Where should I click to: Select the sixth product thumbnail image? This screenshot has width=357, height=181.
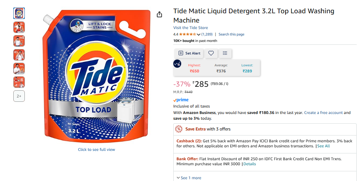(x=19, y=82)
